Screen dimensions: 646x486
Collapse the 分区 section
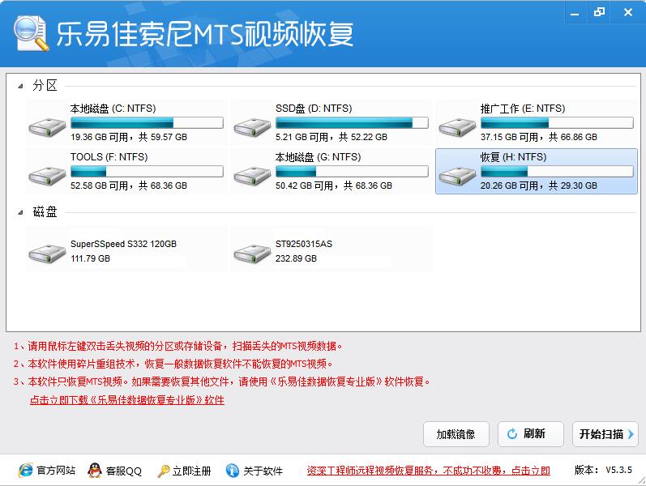click(x=20, y=86)
